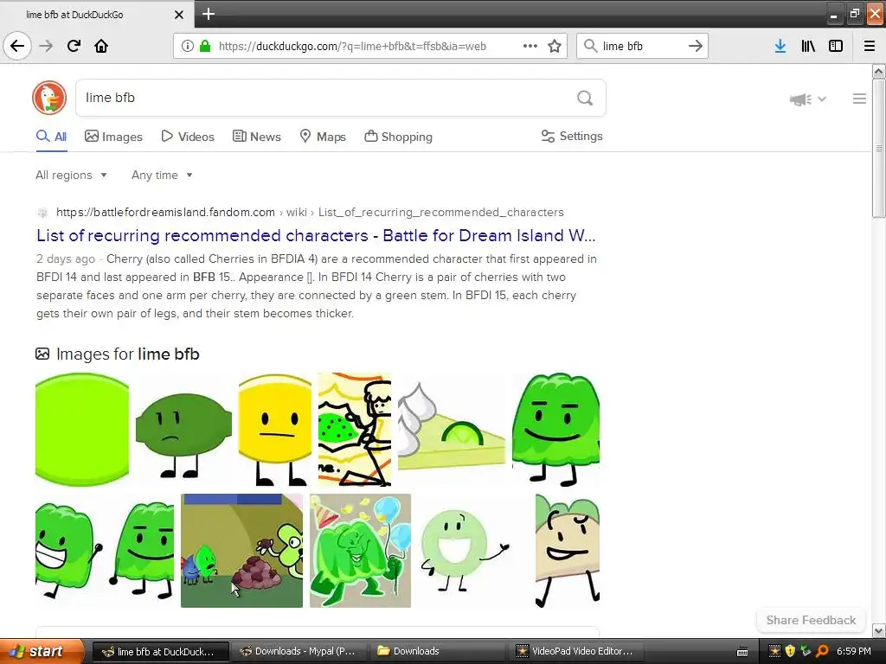
Task: Click the yellow shield tray icon
Action: pyautogui.click(x=790, y=651)
